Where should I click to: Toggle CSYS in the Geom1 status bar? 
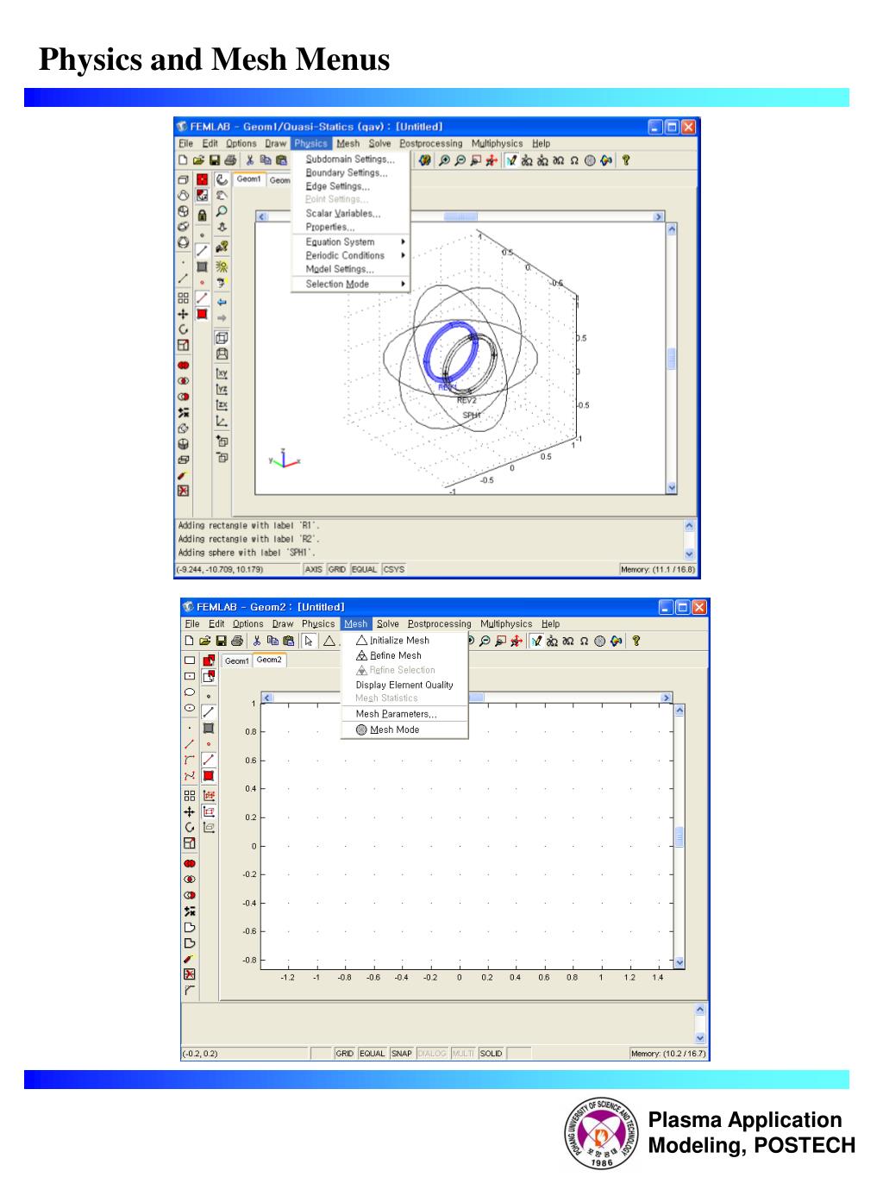[x=394, y=569]
